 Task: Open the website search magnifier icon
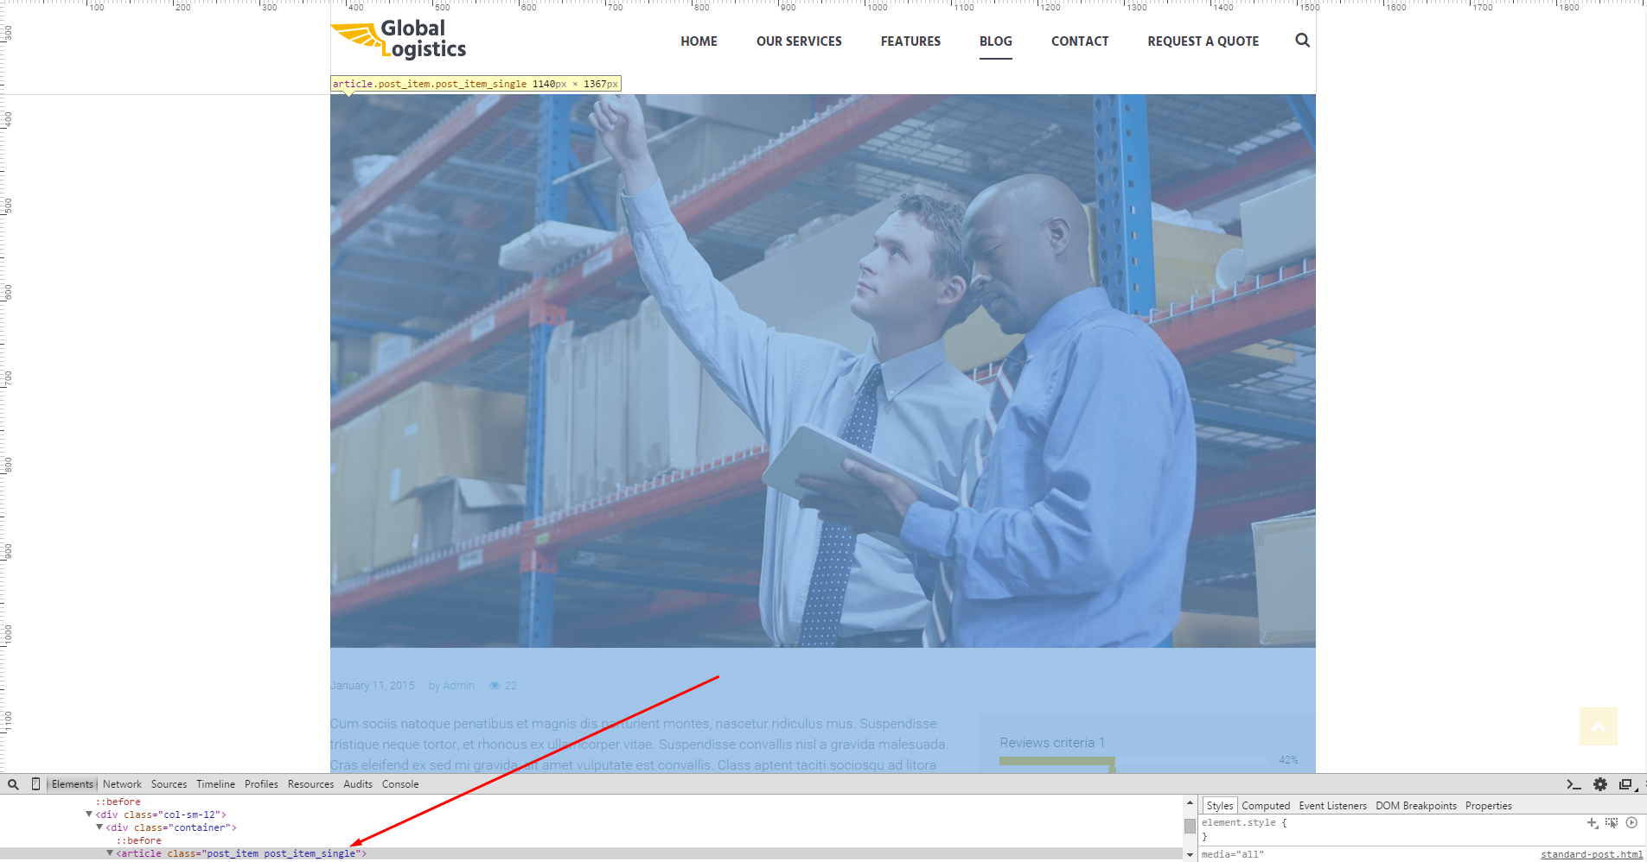pos(1302,41)
